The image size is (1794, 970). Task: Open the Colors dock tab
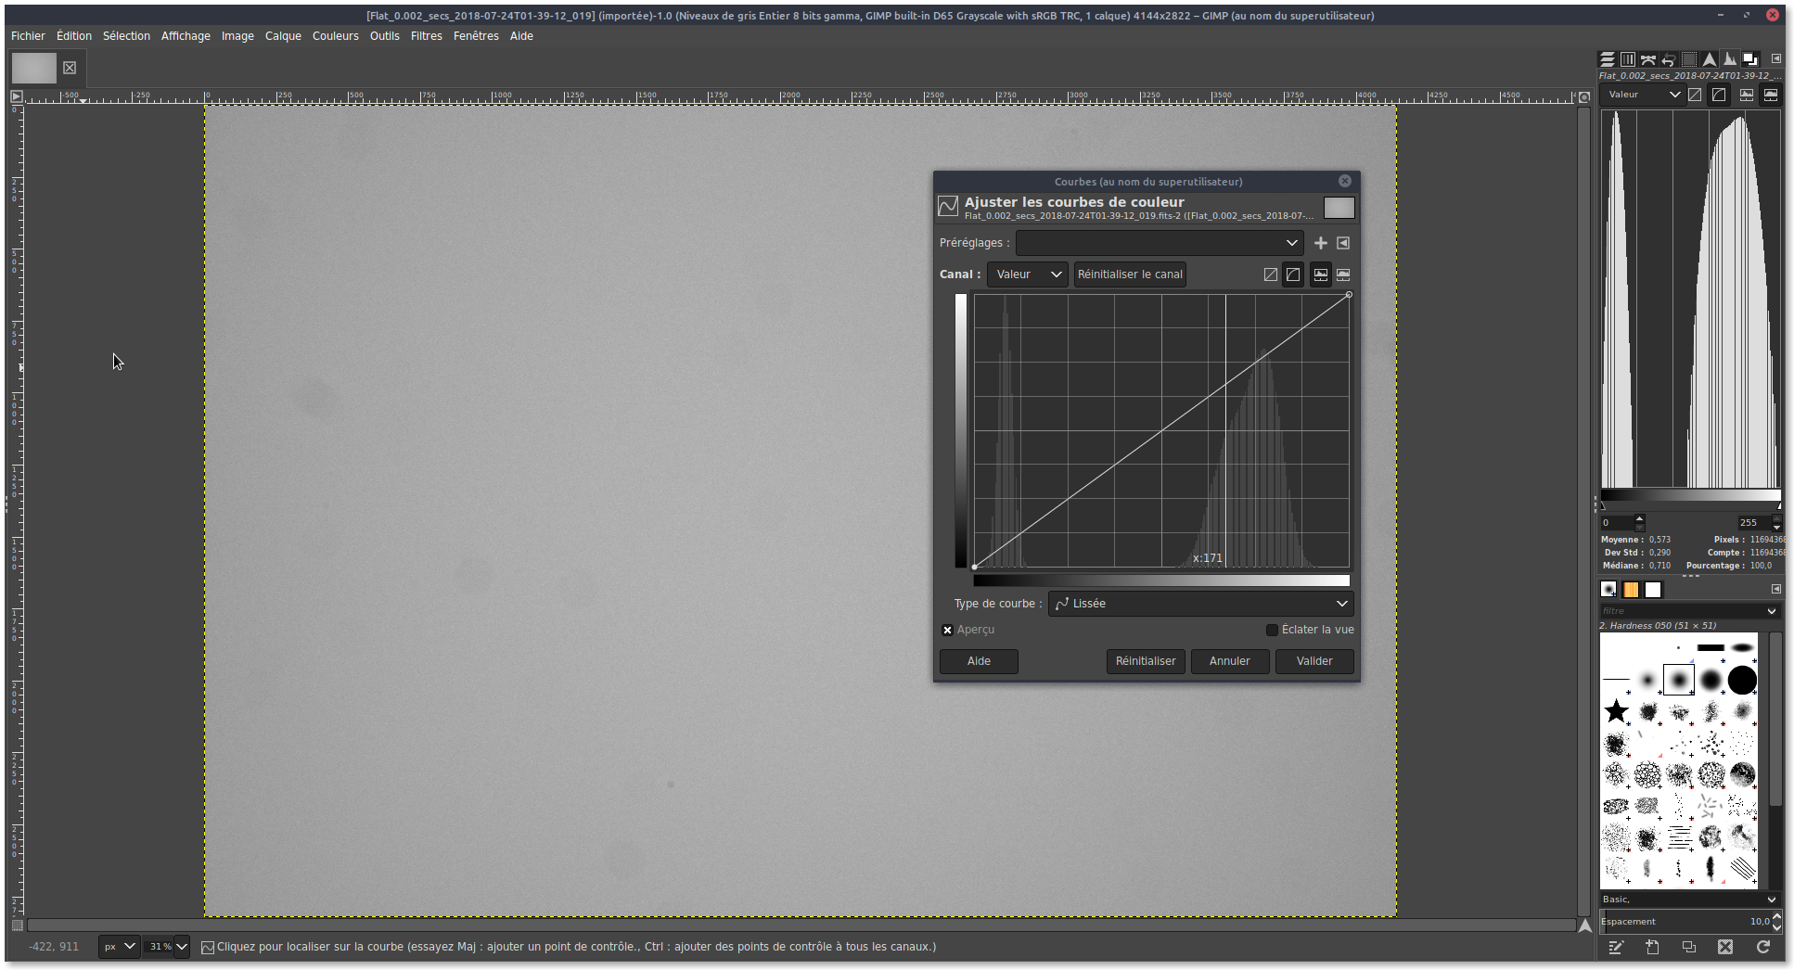pyautogui.click(x=1750, y=59)
